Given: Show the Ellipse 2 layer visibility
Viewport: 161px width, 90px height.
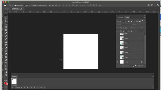Looking at the screenshot, I should pos(118,52).
